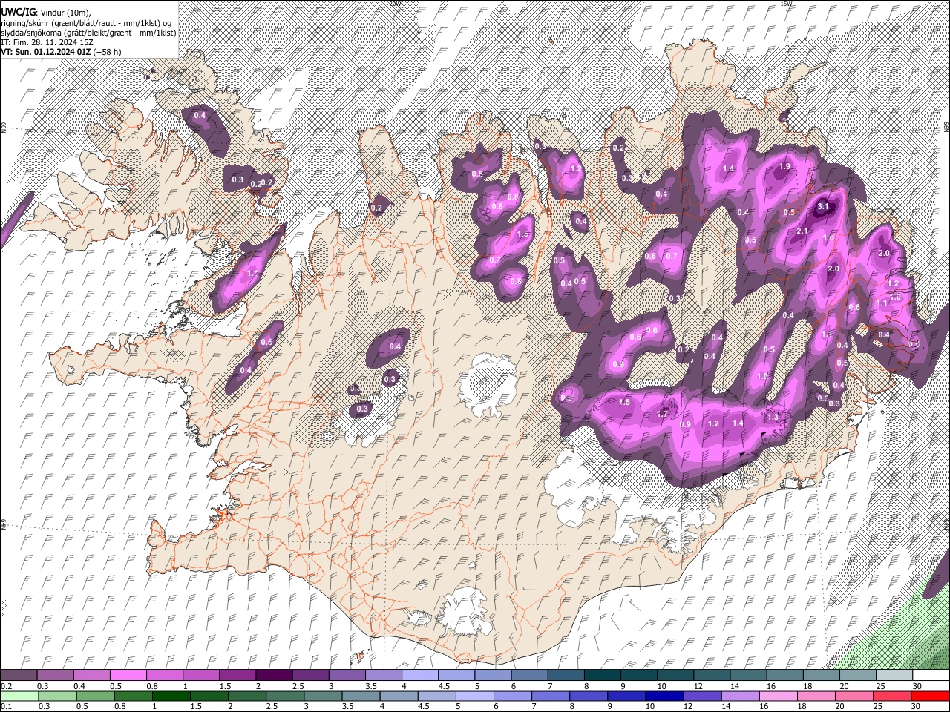Click the '15W' longitude label at the top edge
This screenshot has height=712, width=950.
coord(786,4)
